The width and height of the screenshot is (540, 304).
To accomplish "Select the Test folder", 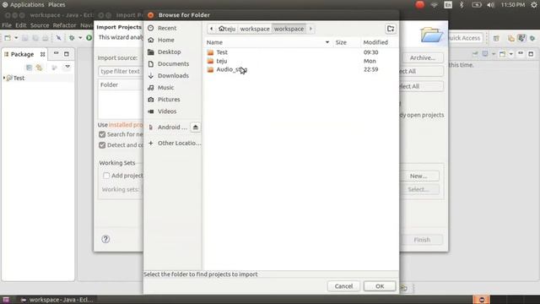I will click(x=222, y=52).
